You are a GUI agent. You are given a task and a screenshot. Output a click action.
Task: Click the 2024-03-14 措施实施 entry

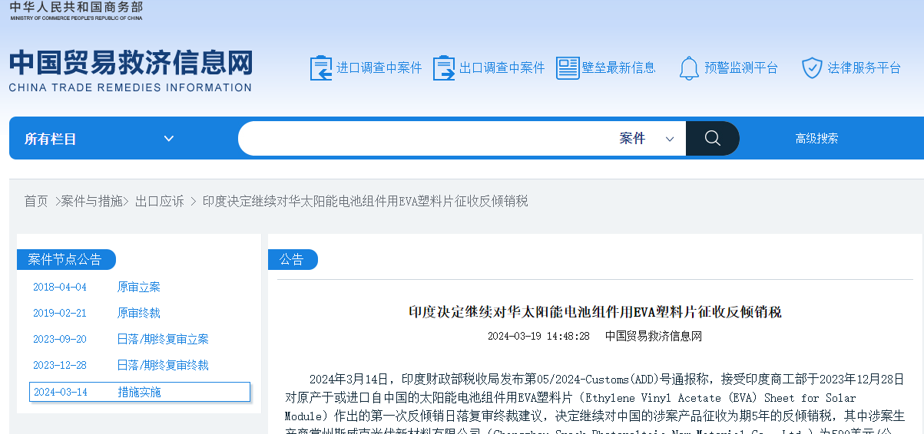[139, 392]
